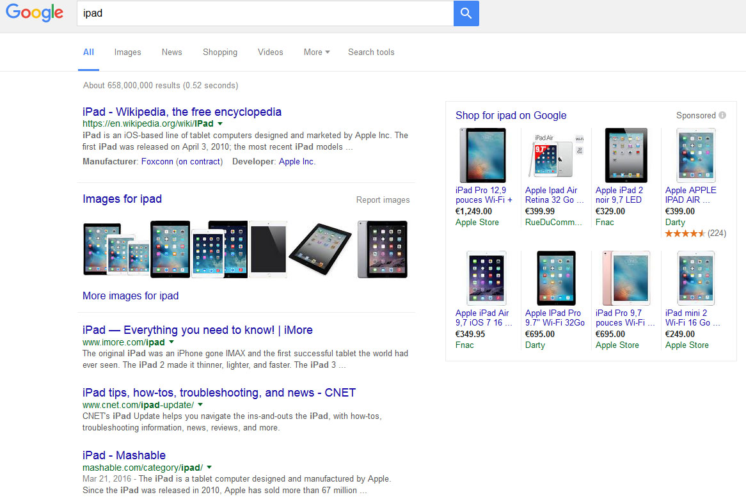Select the All tab
The image size is (746, 504).
88,52
